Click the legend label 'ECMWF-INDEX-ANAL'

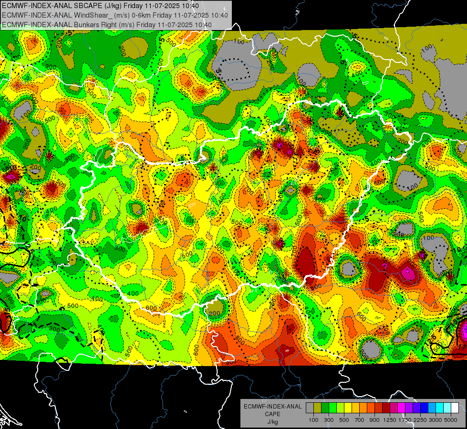272,407
